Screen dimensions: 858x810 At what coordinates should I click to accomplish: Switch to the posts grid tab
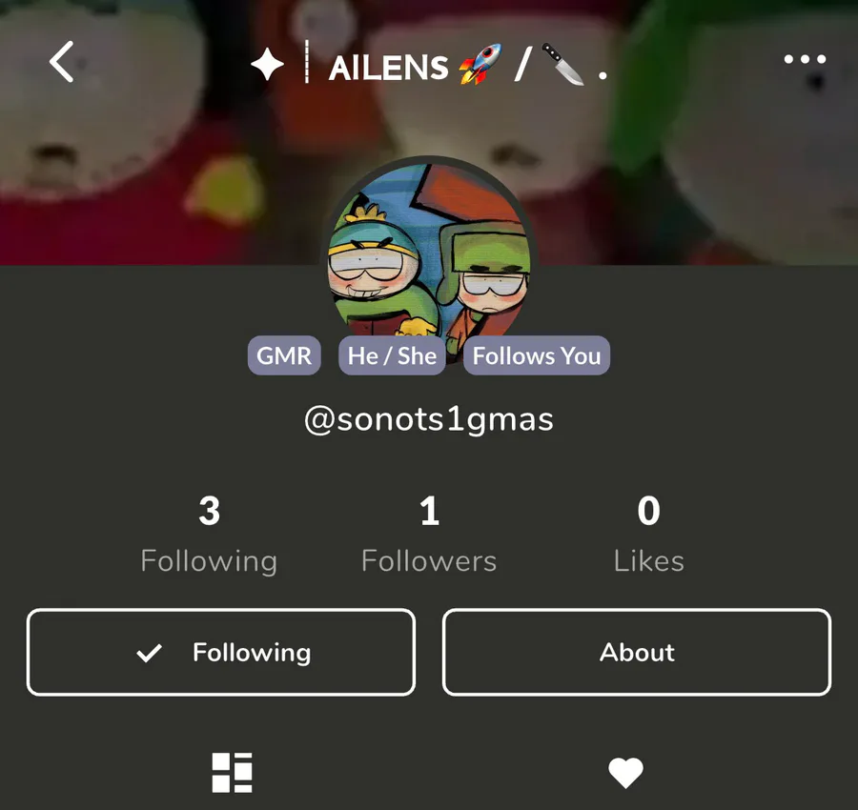pyautogui.click(x=232, y=772)
